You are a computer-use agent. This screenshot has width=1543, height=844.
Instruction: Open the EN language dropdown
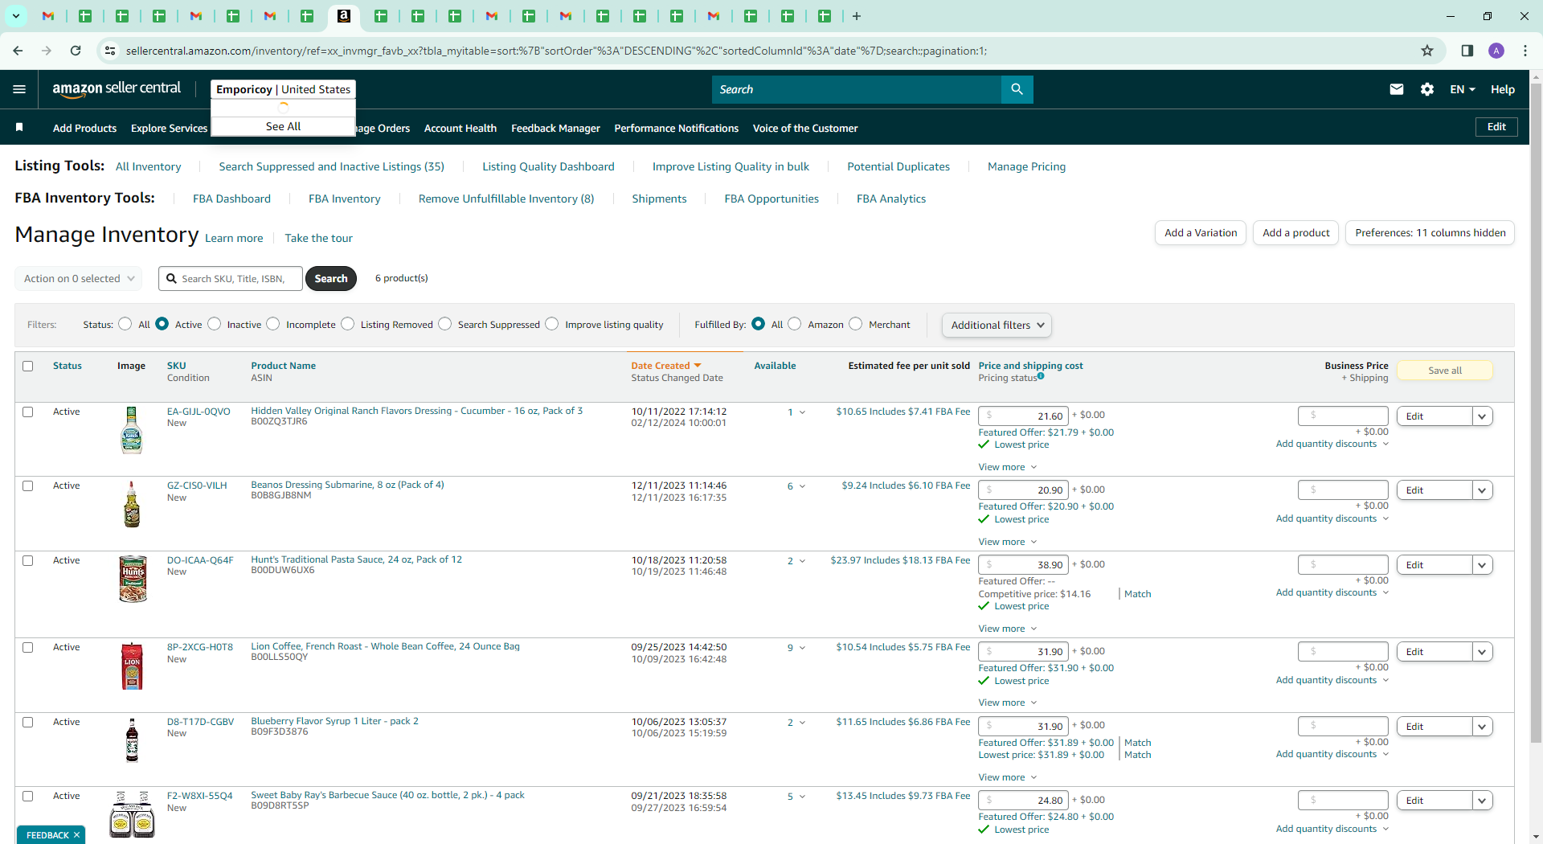[x=1463, y=89]
